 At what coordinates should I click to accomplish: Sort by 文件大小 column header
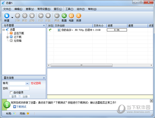coord(99,26)
